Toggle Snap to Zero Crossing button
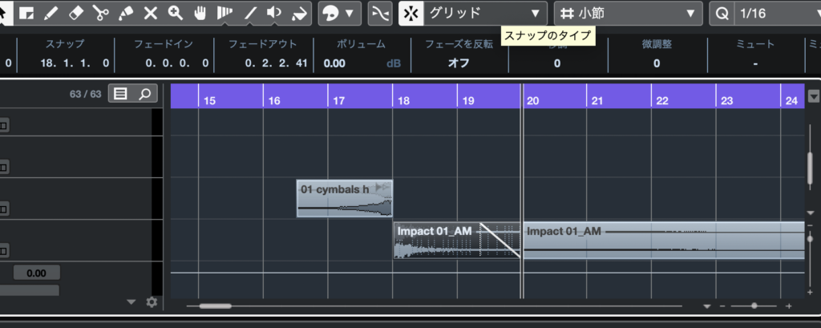Screen dimensions: 821x328 380,13
